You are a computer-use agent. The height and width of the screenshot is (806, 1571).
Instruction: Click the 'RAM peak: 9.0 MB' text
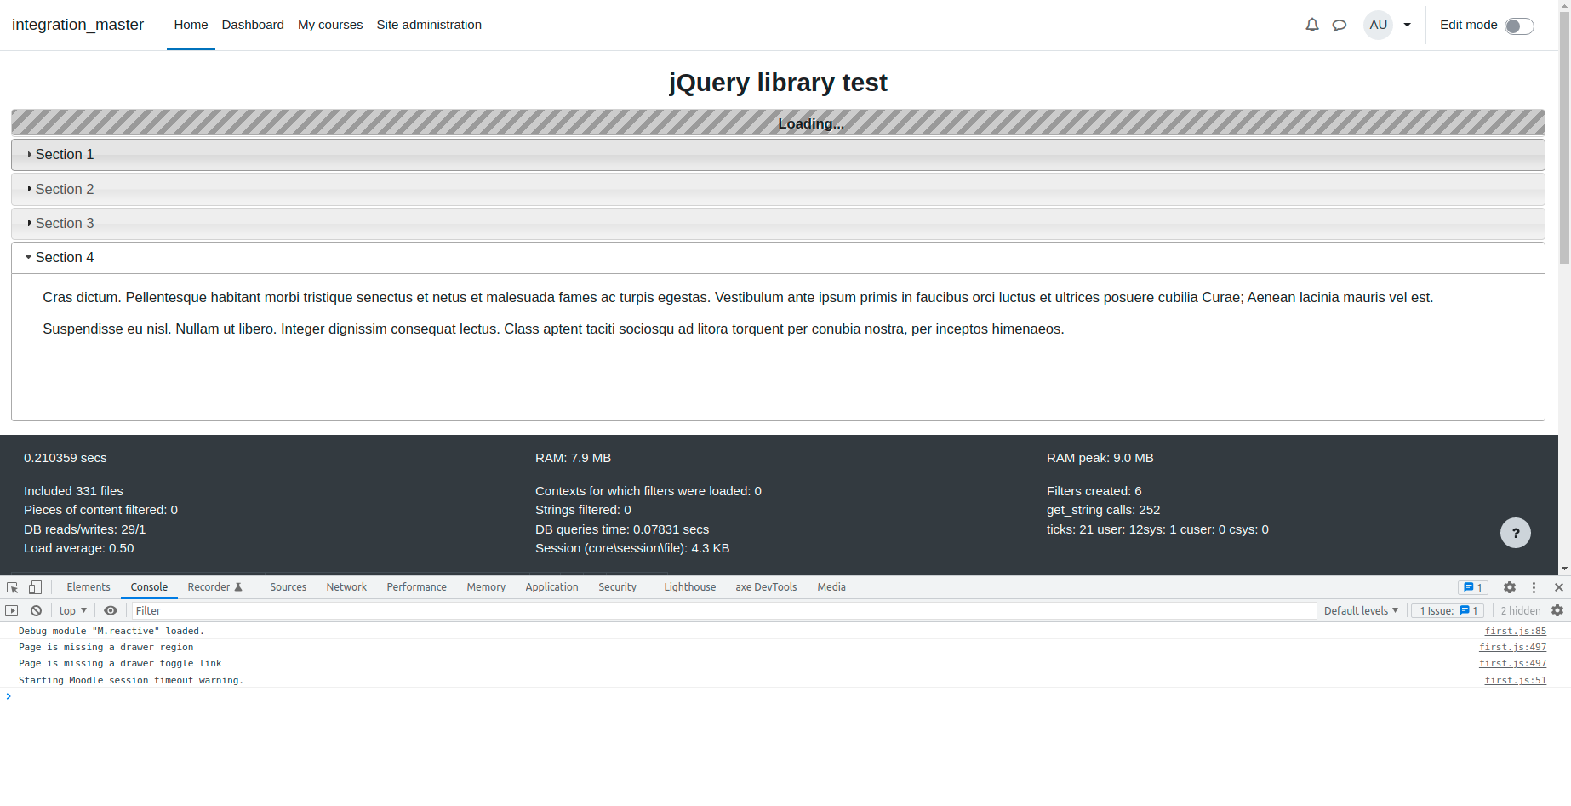pos(1100,458)
